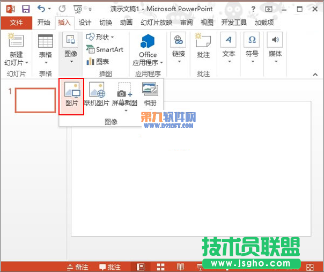The width and height of the screenshot is (324, 272).
Task: Click the 屏幕截图 screenshot icon
Action: pyautogui.click(x=124, y=90)
